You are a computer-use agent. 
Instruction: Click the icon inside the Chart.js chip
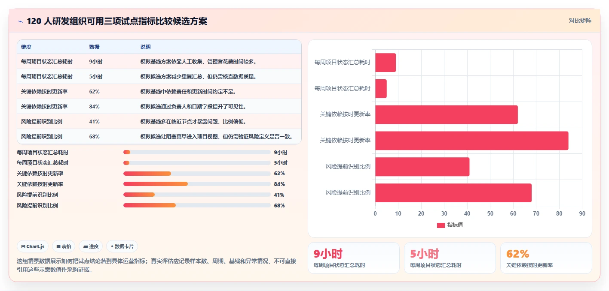(x=23, y=246)
